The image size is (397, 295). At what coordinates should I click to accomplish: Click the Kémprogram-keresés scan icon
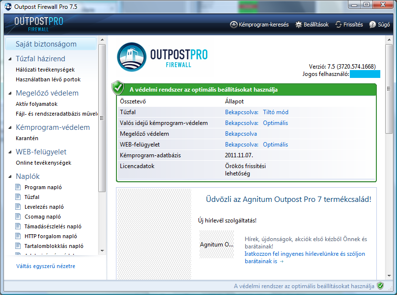pos(233,25)
